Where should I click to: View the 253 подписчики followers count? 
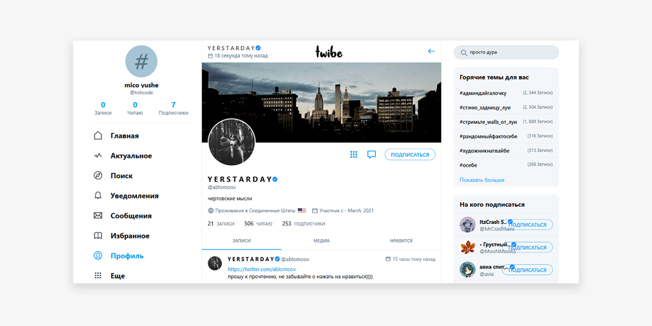pyautogui.click(x=303, y=224)
